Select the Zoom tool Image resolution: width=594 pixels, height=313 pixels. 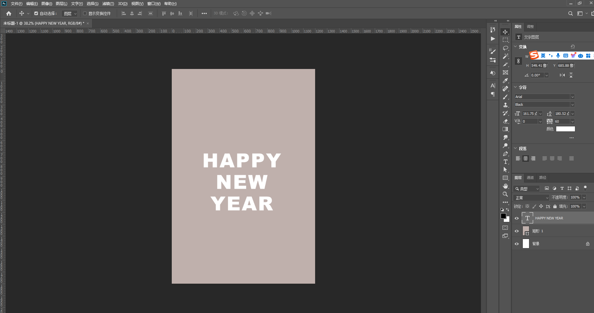click(505, 194)
